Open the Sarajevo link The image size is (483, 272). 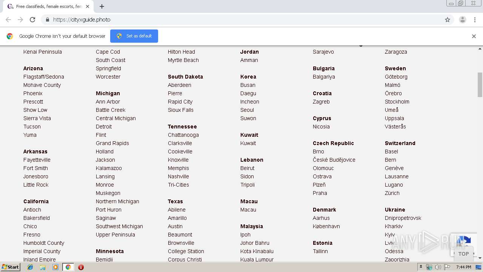[323, 52]
